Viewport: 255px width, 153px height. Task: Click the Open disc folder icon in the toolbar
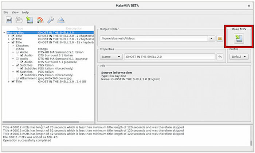(x=19, y=20)
